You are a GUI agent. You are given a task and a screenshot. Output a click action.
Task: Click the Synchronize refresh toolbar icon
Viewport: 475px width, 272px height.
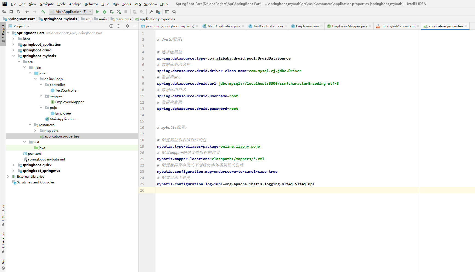pos(18,12)
